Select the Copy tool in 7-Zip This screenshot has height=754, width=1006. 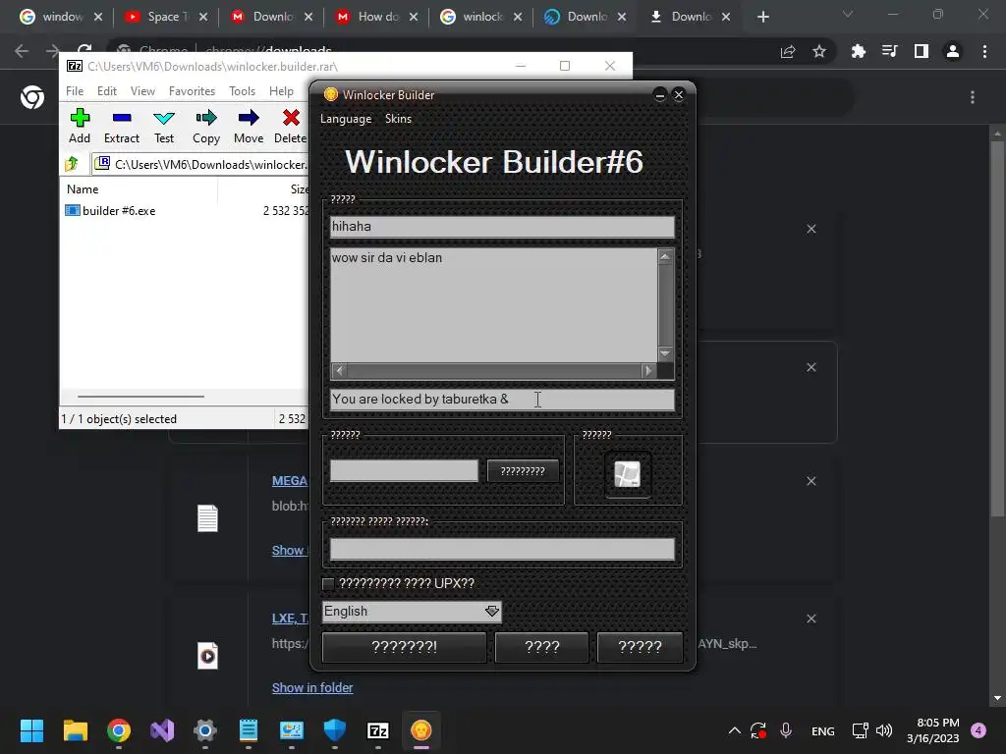206,126
